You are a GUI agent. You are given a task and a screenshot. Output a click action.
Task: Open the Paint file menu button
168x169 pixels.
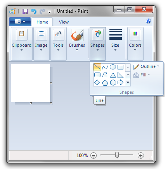(20, 22)
